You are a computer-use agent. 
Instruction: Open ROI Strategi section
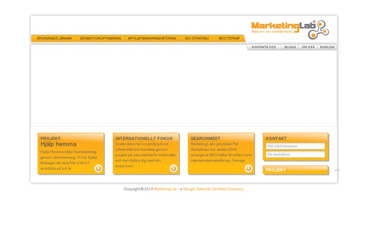tap(197, 38)
